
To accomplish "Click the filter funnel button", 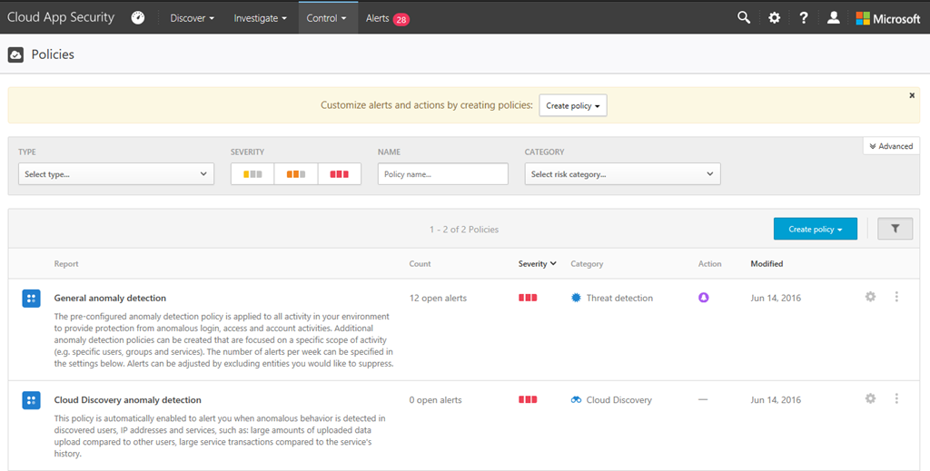I will click(895, 229).
